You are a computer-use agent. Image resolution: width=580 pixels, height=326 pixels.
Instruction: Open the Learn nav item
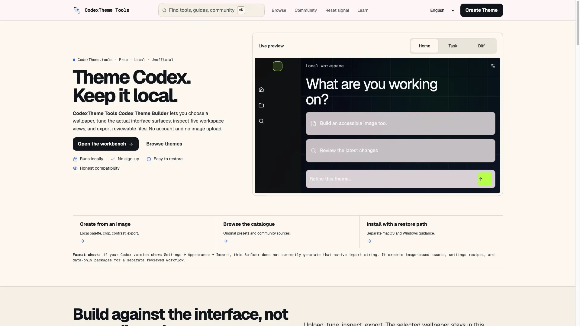pos(363,10)
